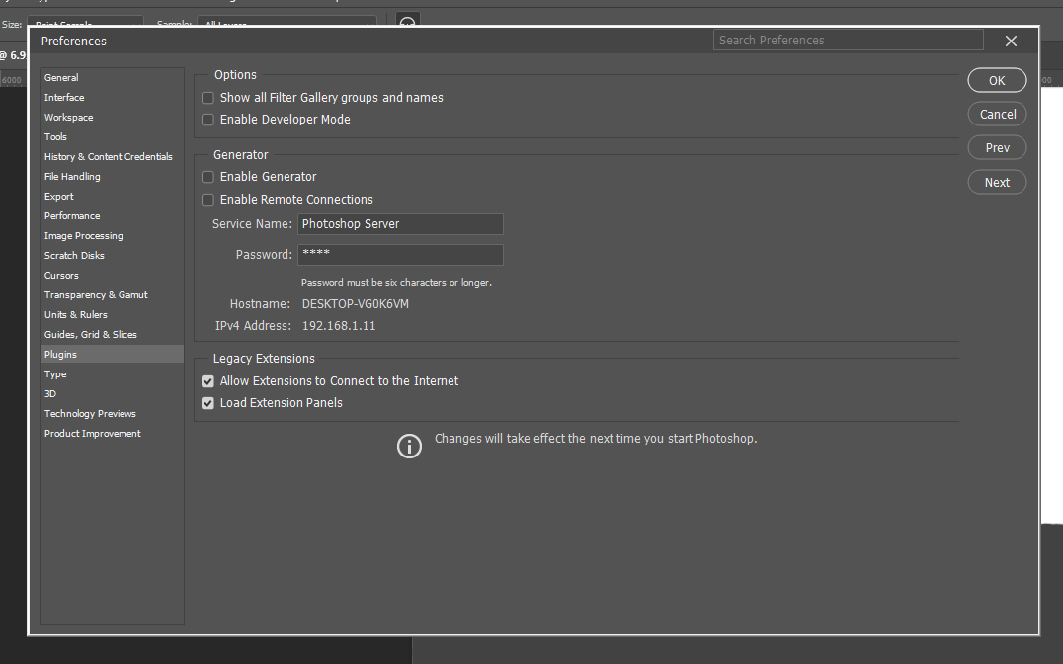Enable Developer Mode option
This screenshot has height=664, width=1063.
[x=207, y=119]
